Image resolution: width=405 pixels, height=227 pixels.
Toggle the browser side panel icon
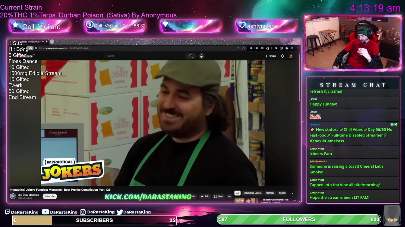[281, 48]
